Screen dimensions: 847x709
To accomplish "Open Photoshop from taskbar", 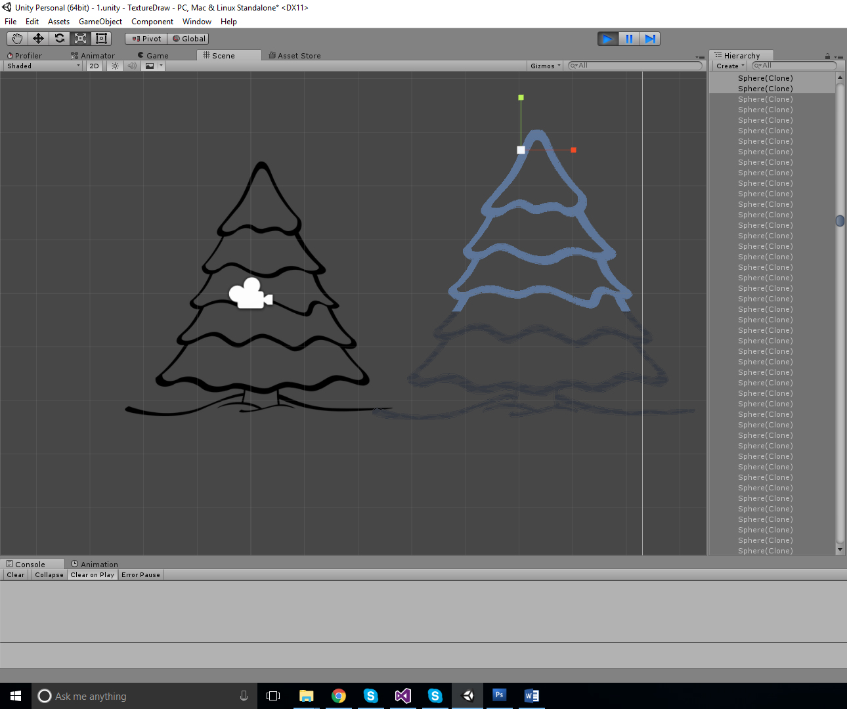I will [x=499, y=695].
